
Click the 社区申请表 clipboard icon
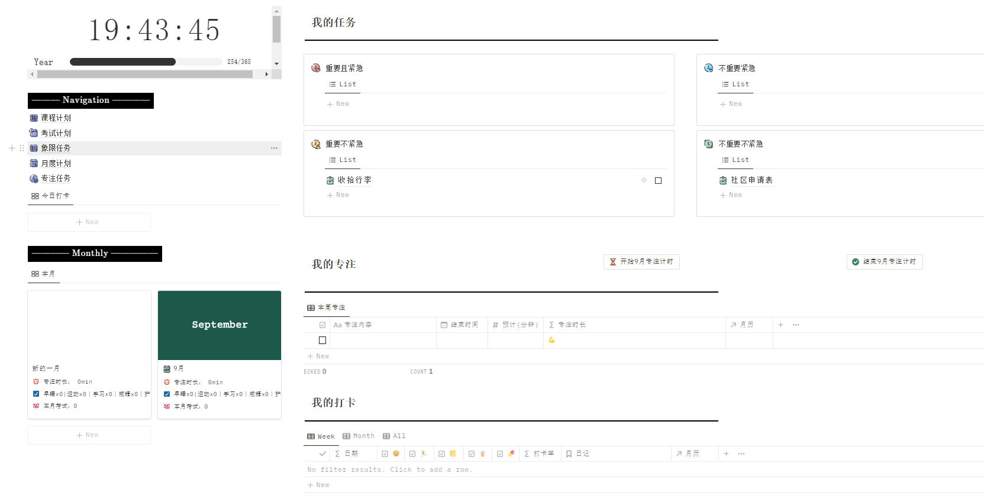722,180
